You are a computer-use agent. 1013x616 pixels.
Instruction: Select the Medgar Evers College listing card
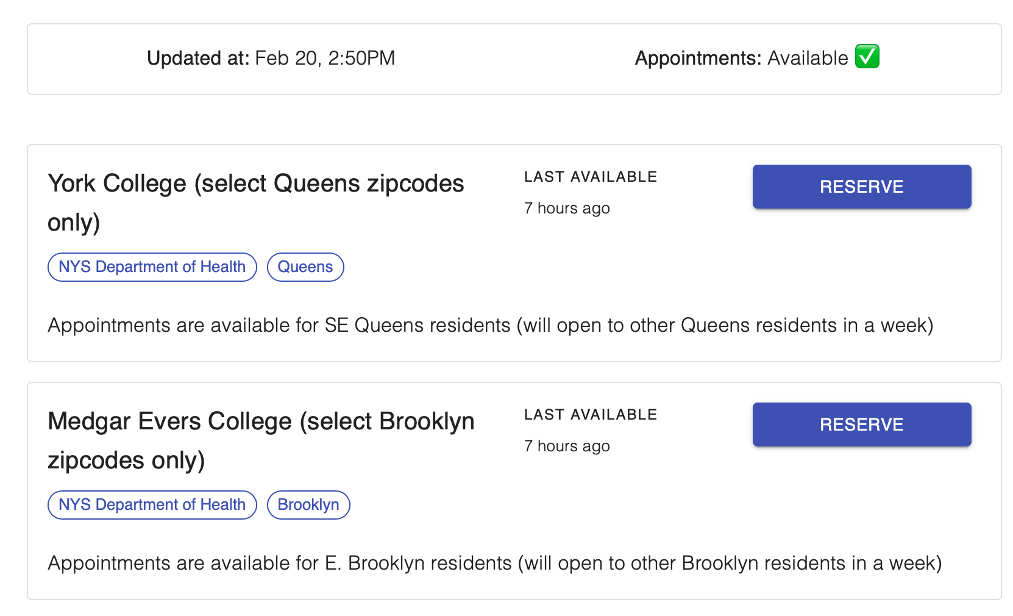click(x=514, y=491)
